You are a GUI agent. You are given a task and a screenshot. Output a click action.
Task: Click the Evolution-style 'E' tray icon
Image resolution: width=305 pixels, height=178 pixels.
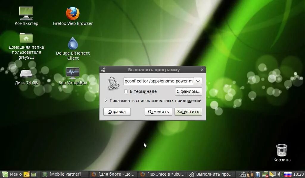(242, 174)
